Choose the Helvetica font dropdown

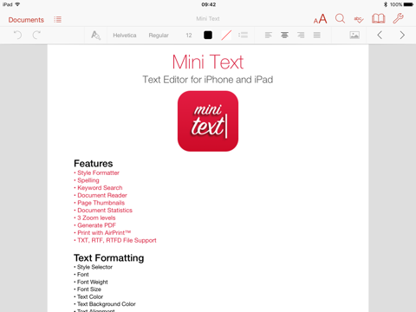(x=125, y=36)
